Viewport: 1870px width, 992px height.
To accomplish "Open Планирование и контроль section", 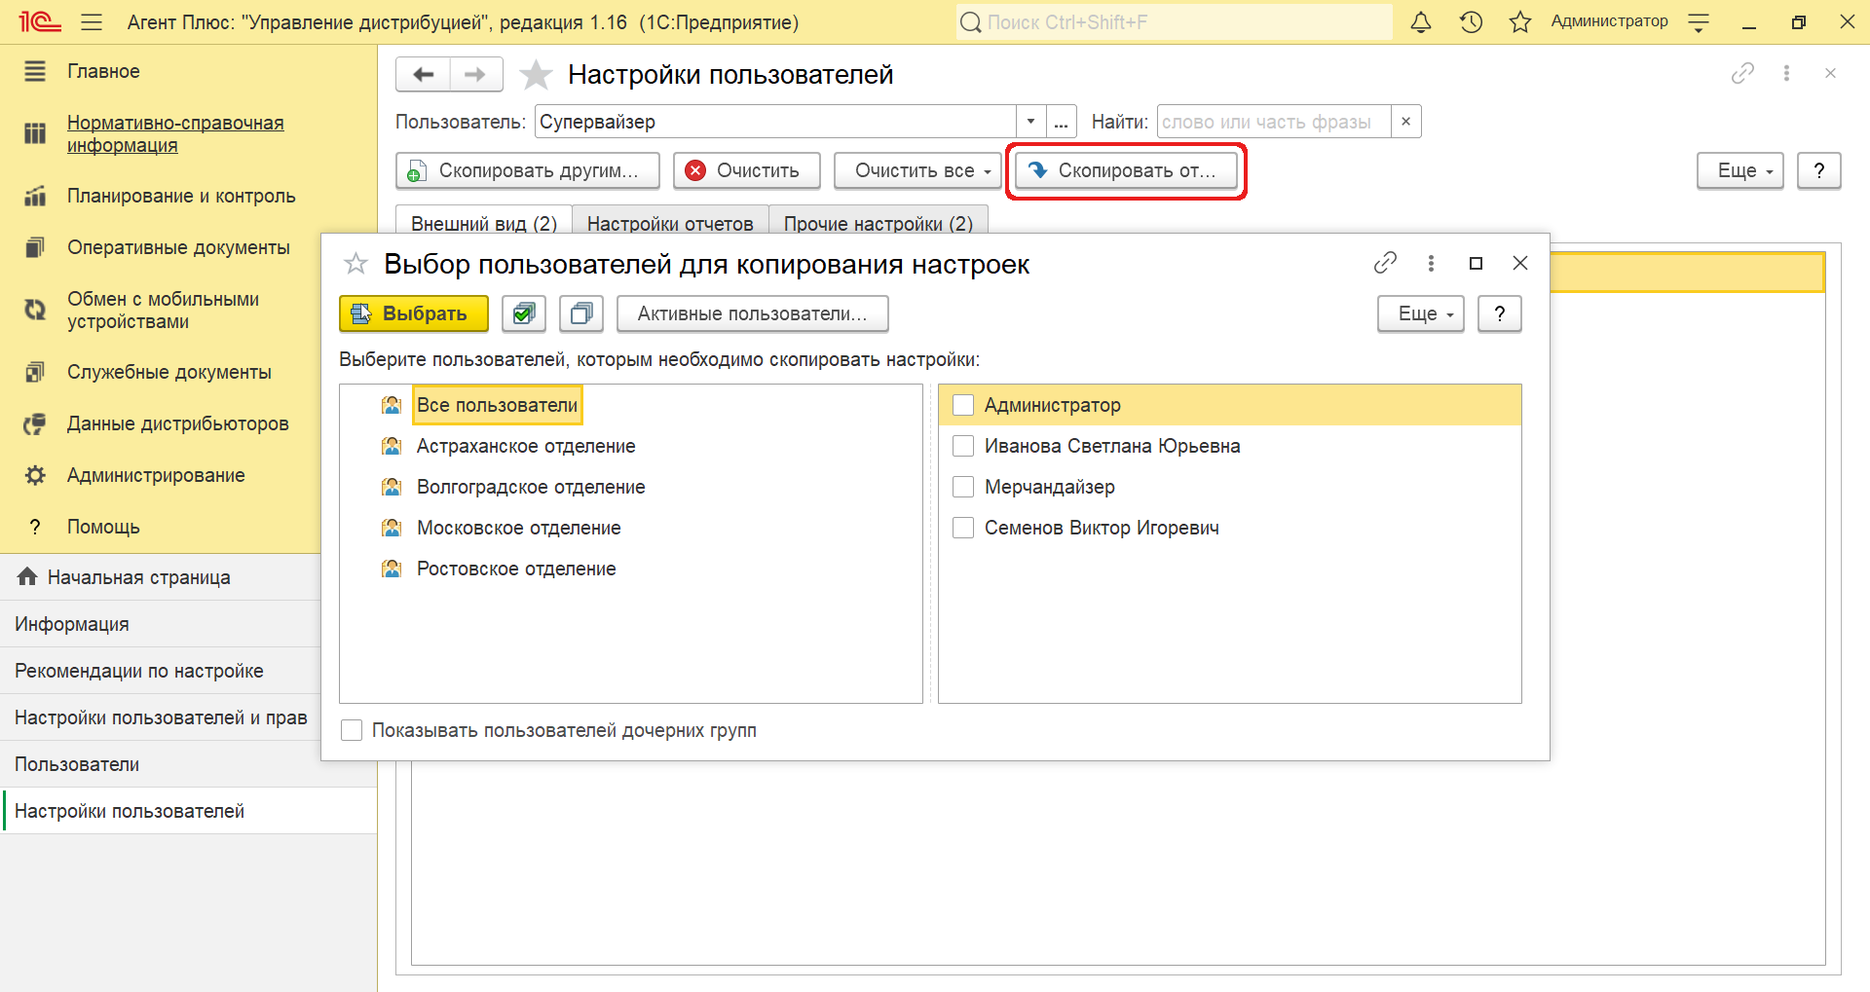I will click(x=181, y=196).
